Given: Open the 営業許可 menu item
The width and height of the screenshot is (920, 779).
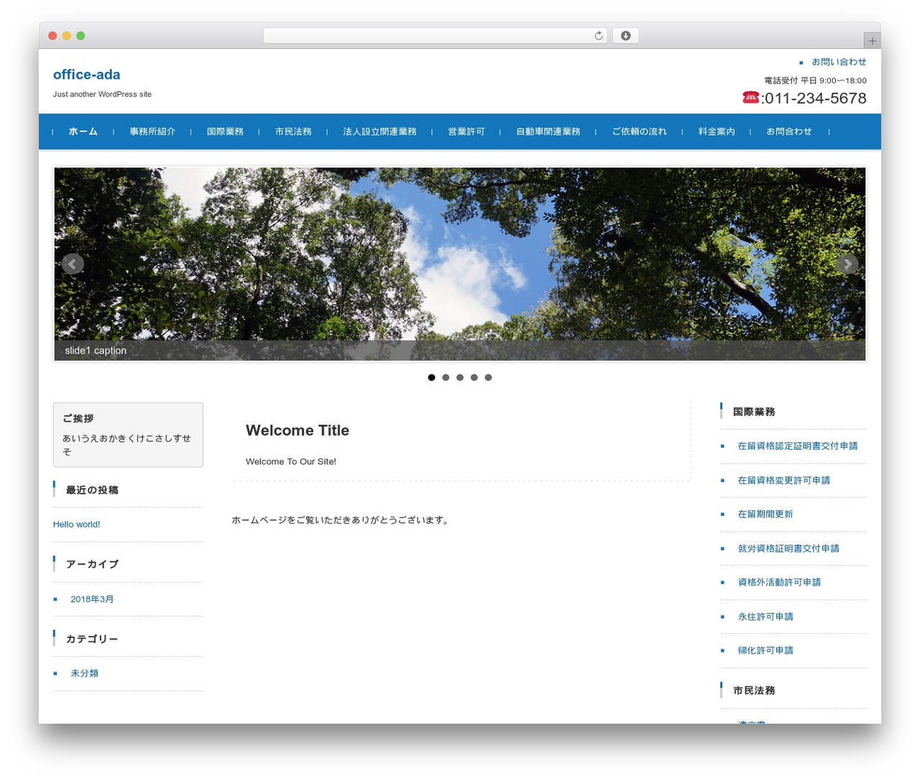Looking at the screenshot, I should pyautogui.click(x=466, y=132).
